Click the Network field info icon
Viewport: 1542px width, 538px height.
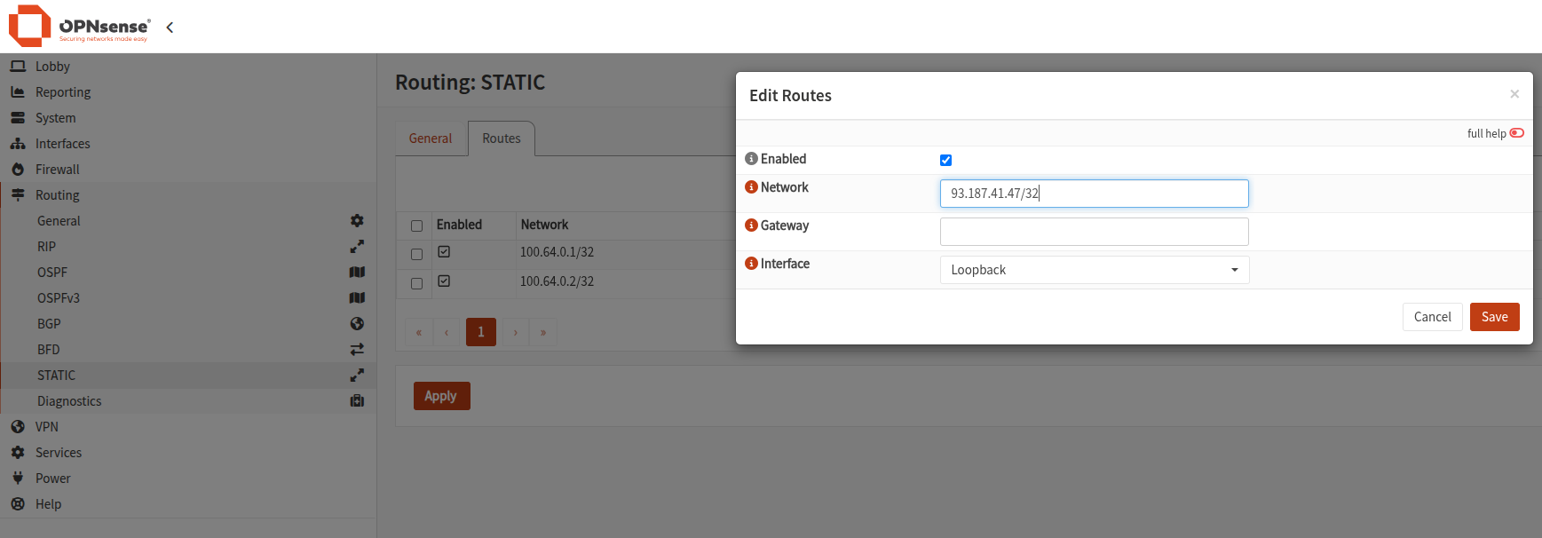click(x=751, y=187)
